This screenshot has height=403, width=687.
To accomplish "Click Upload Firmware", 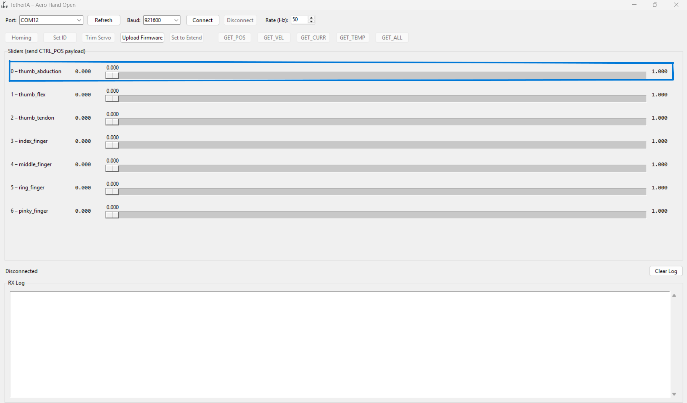I will click(x=142, y=37).
